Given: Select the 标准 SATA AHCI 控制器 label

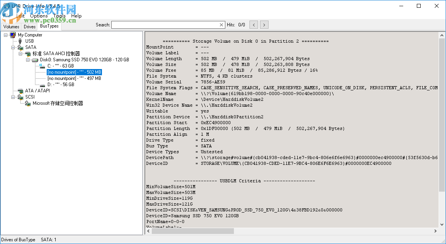Looking at the screenshot, I should click(56, 54).
